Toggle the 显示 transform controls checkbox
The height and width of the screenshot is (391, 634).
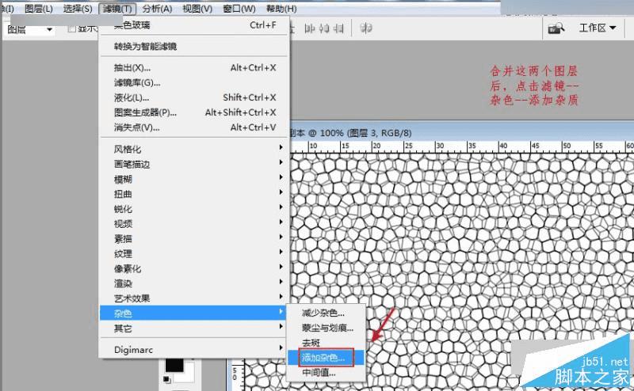[x=72, y=28]
